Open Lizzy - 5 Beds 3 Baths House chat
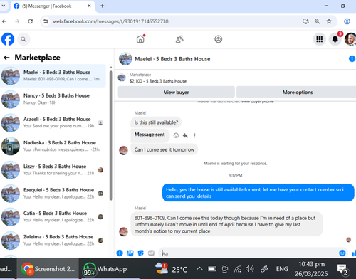 (x=53, y=169)
